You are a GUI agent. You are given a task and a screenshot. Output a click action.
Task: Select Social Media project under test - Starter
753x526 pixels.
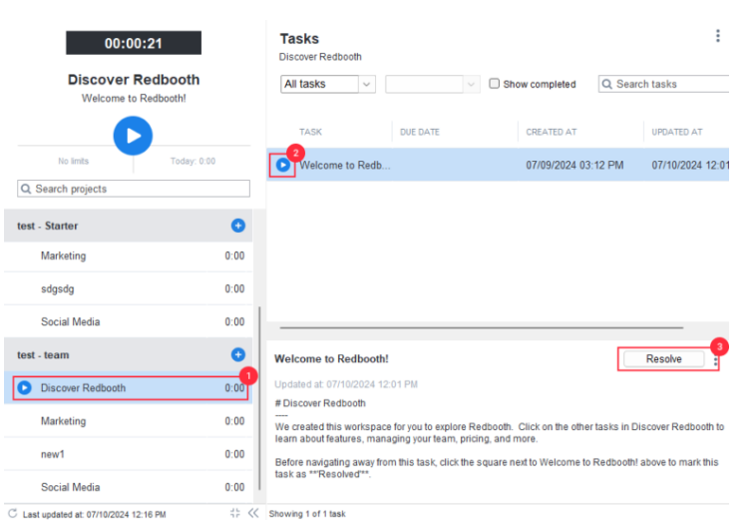coord(70,321)
